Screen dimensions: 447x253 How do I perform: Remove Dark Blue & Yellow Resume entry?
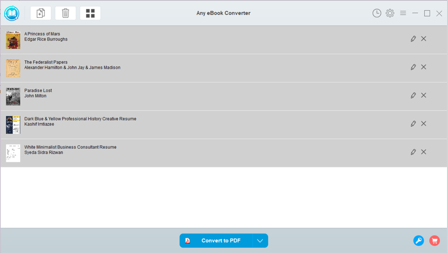click(x=423, y=123)
